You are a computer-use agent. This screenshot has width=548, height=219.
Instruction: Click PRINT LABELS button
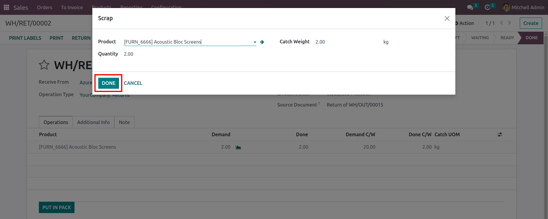[x=25, y=38]
